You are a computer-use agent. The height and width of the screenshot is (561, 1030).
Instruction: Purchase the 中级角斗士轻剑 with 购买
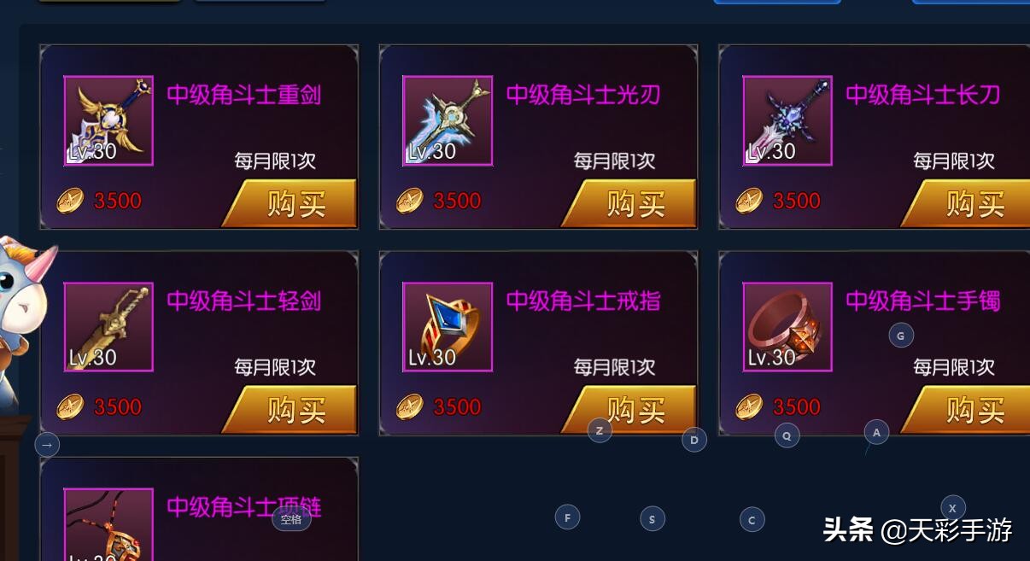tap(290, 410)
